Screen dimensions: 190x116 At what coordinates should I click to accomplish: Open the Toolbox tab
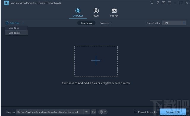114,12
